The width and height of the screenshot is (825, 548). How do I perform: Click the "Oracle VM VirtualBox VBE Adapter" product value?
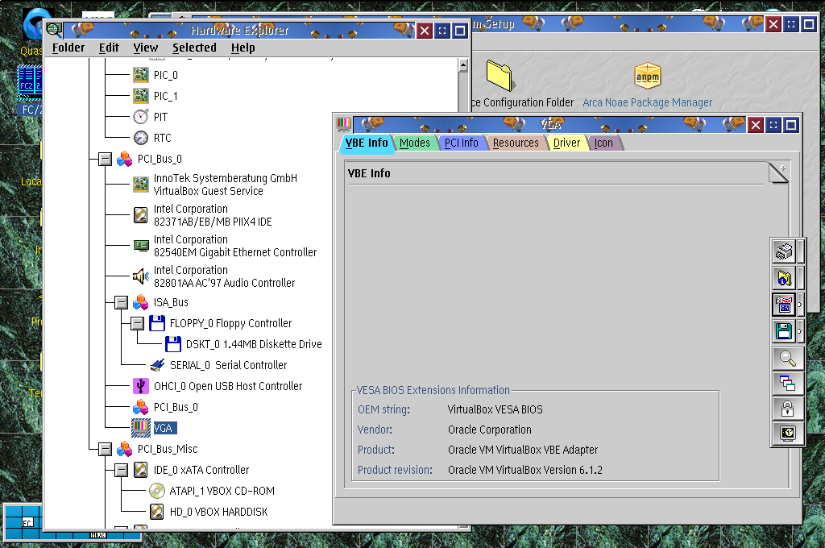(x=523, y=450)
